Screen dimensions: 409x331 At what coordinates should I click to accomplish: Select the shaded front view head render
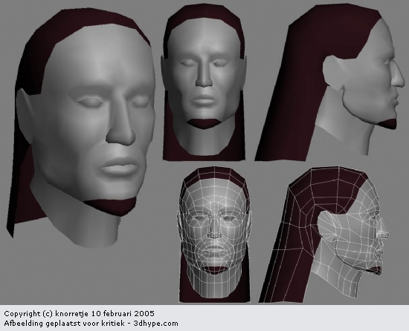click(x=204, y=82)
